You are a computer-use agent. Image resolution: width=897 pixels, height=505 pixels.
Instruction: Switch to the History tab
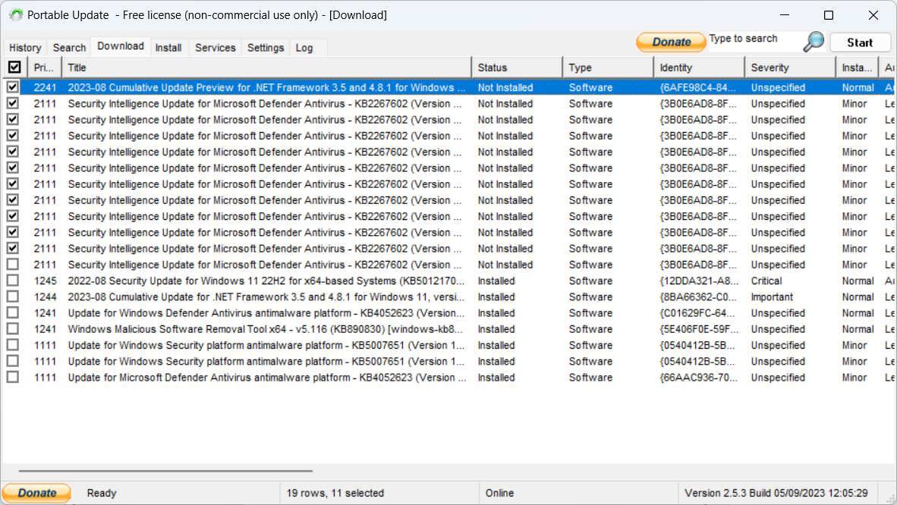[25, 47]
